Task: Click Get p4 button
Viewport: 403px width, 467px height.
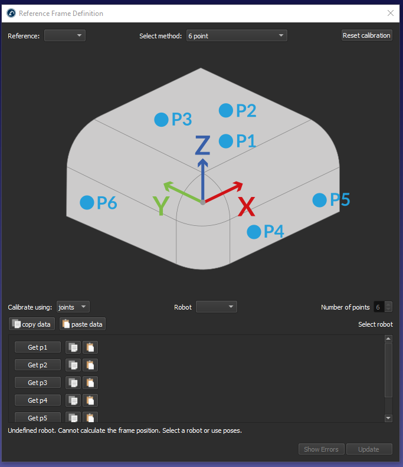Action: click(38, 400)
